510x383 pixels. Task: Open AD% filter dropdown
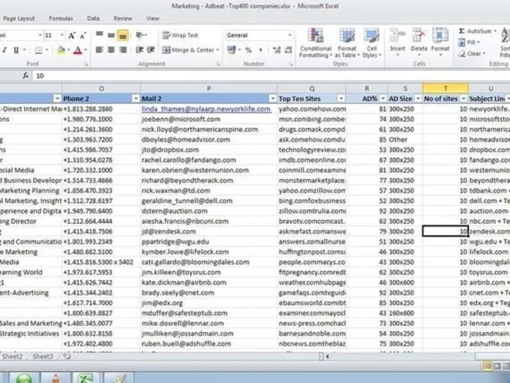coord(383,99)
